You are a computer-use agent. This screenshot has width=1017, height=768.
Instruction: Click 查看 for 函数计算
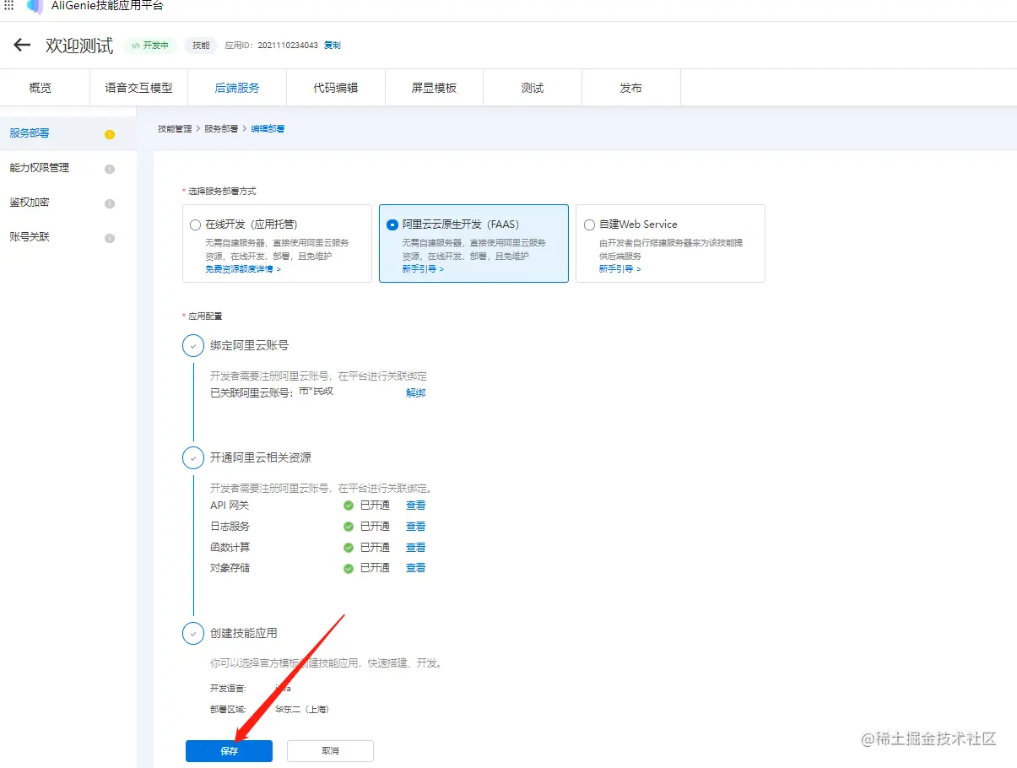click(x=415, y=548)
